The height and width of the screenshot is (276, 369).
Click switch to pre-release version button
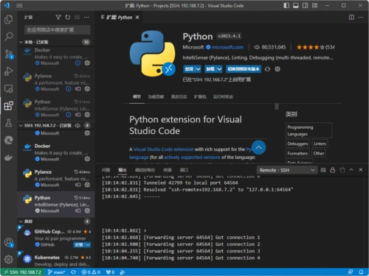pos(244,69)
